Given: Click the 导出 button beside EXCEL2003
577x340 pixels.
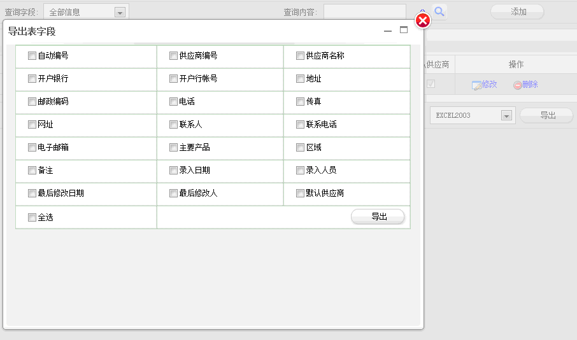Looking at the screenshot, I should (547, 115).
